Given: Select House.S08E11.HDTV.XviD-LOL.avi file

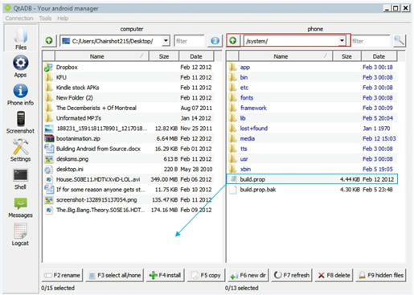Looking at the screenshot, I should pos(129,179).
